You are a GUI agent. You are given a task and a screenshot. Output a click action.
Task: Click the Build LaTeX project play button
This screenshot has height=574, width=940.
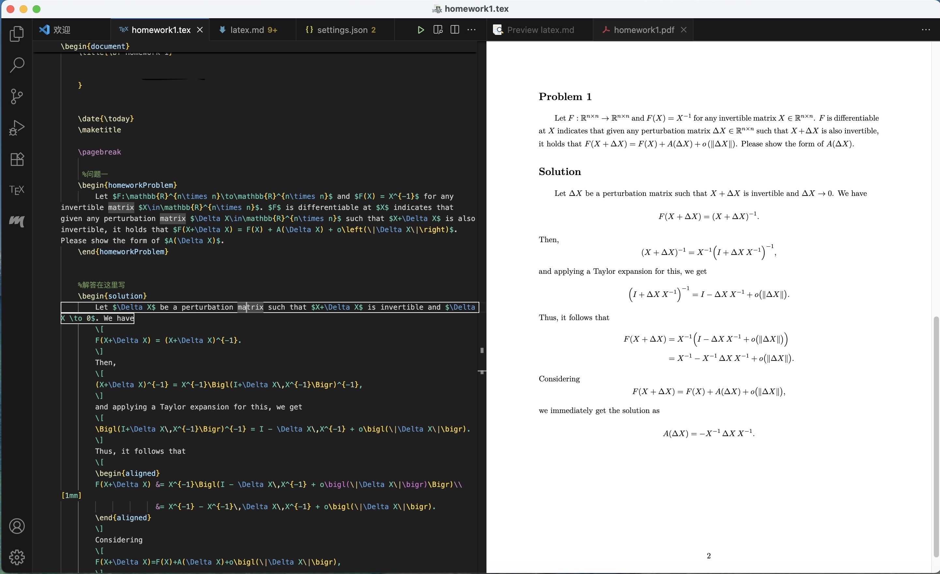point(420,30)
